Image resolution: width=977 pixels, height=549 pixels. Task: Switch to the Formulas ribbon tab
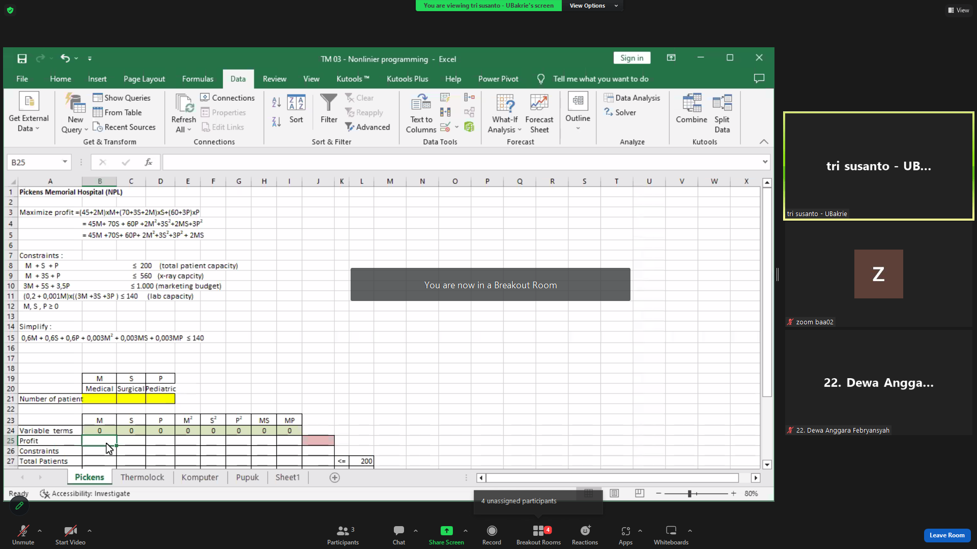click(198, 79)
